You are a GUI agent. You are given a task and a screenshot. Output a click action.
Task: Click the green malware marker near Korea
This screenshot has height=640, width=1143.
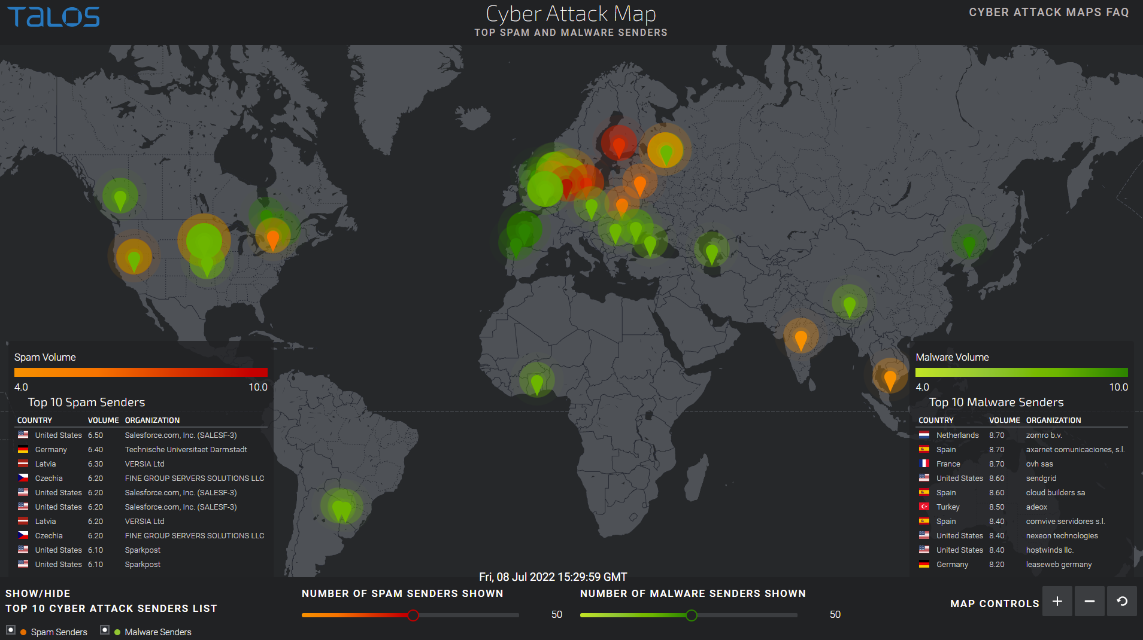tap(969, 244)
